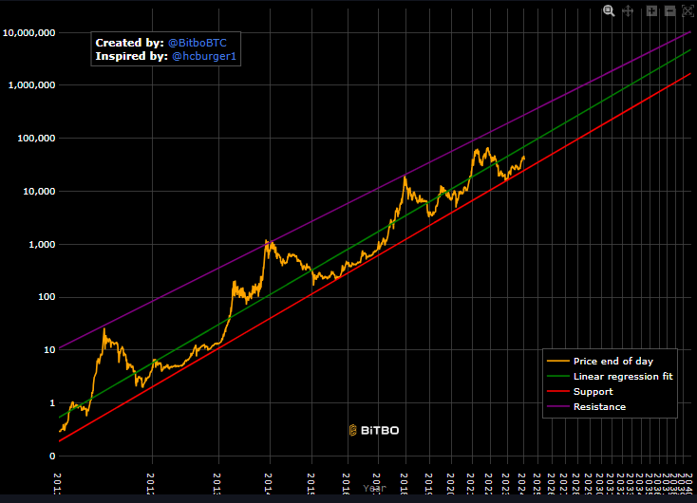Toggle the Linear regression fit trace
Viewport: 697px width, 503px height.
click(x=610, y=377)
